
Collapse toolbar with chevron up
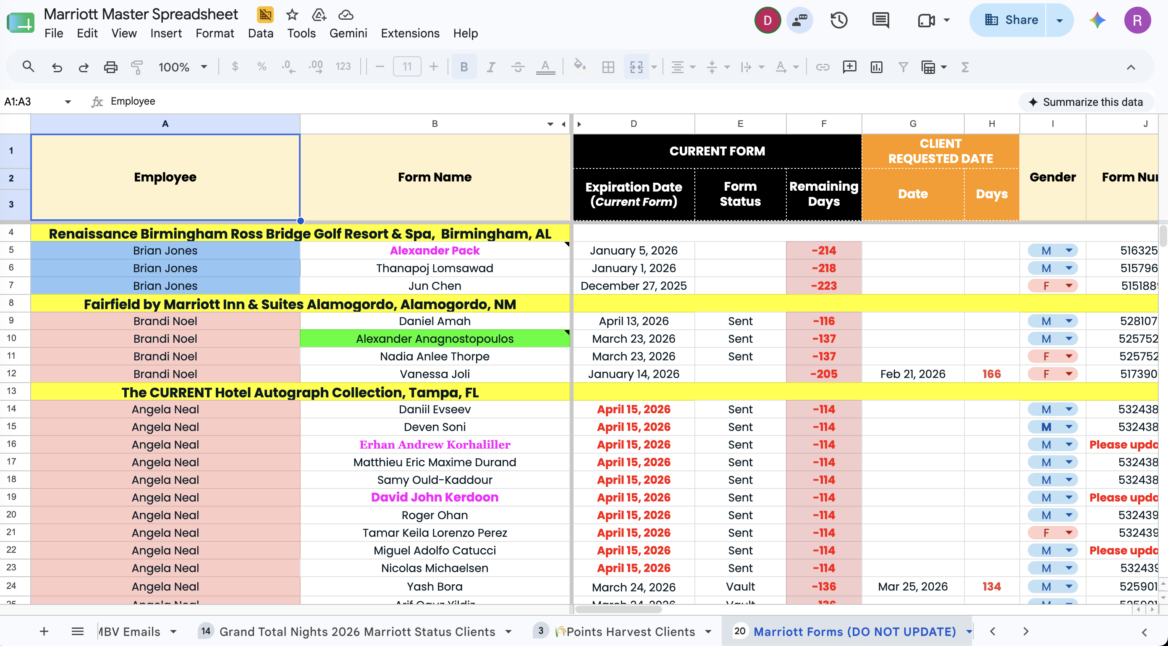point(1131,67)
